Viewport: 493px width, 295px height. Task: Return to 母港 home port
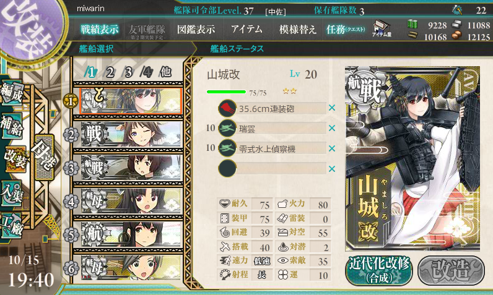point(45,156)
